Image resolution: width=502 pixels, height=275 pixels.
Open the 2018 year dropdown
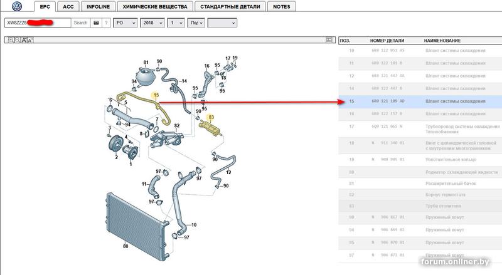pos(152,23)
